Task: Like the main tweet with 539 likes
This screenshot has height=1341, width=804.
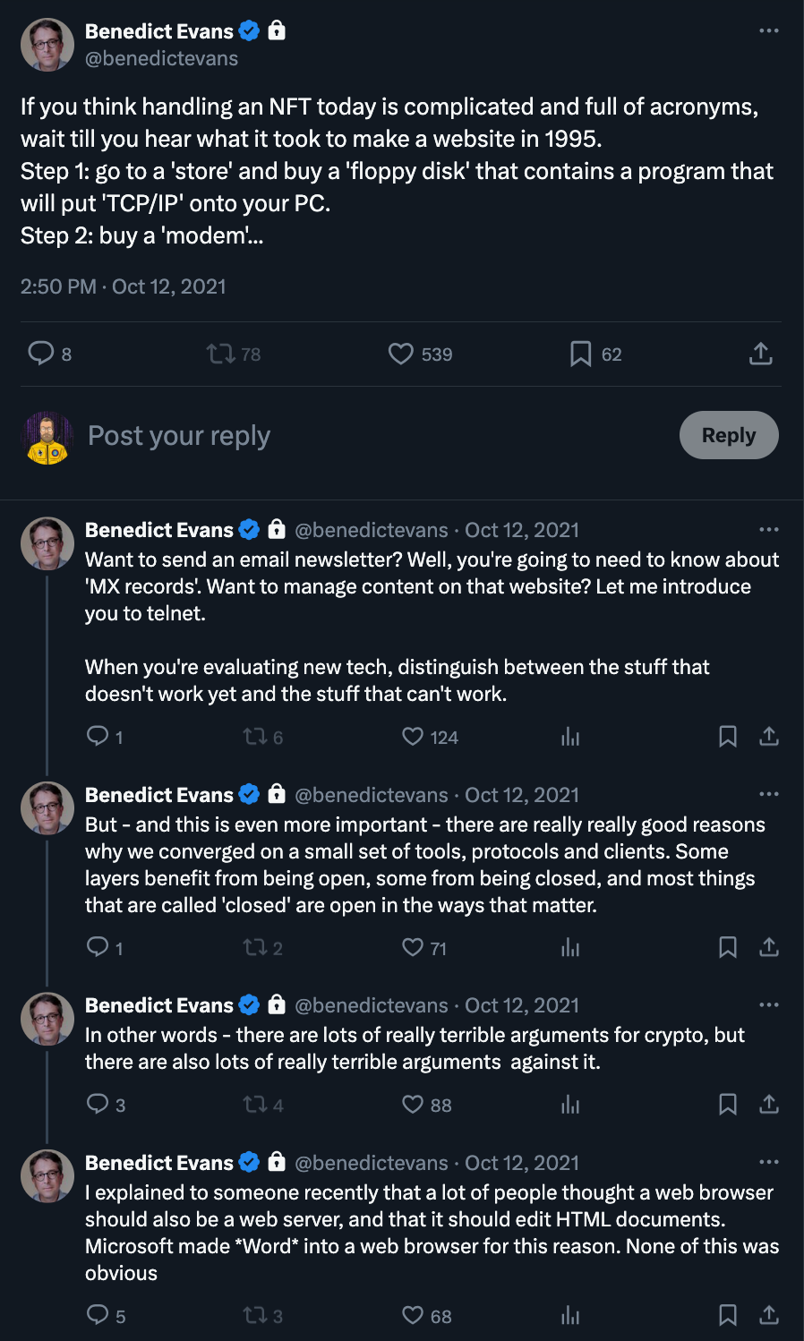Action: point(401,354)
